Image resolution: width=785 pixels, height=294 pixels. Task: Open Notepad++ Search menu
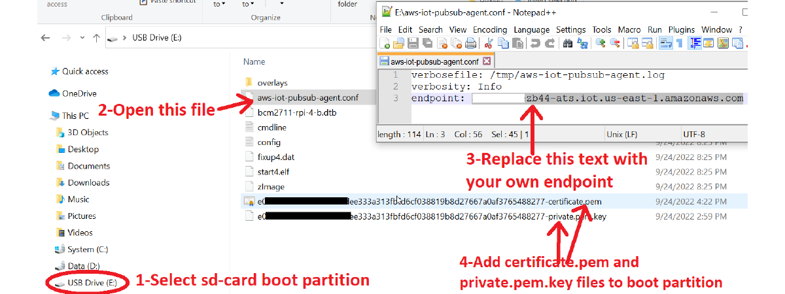coord(430,29)
